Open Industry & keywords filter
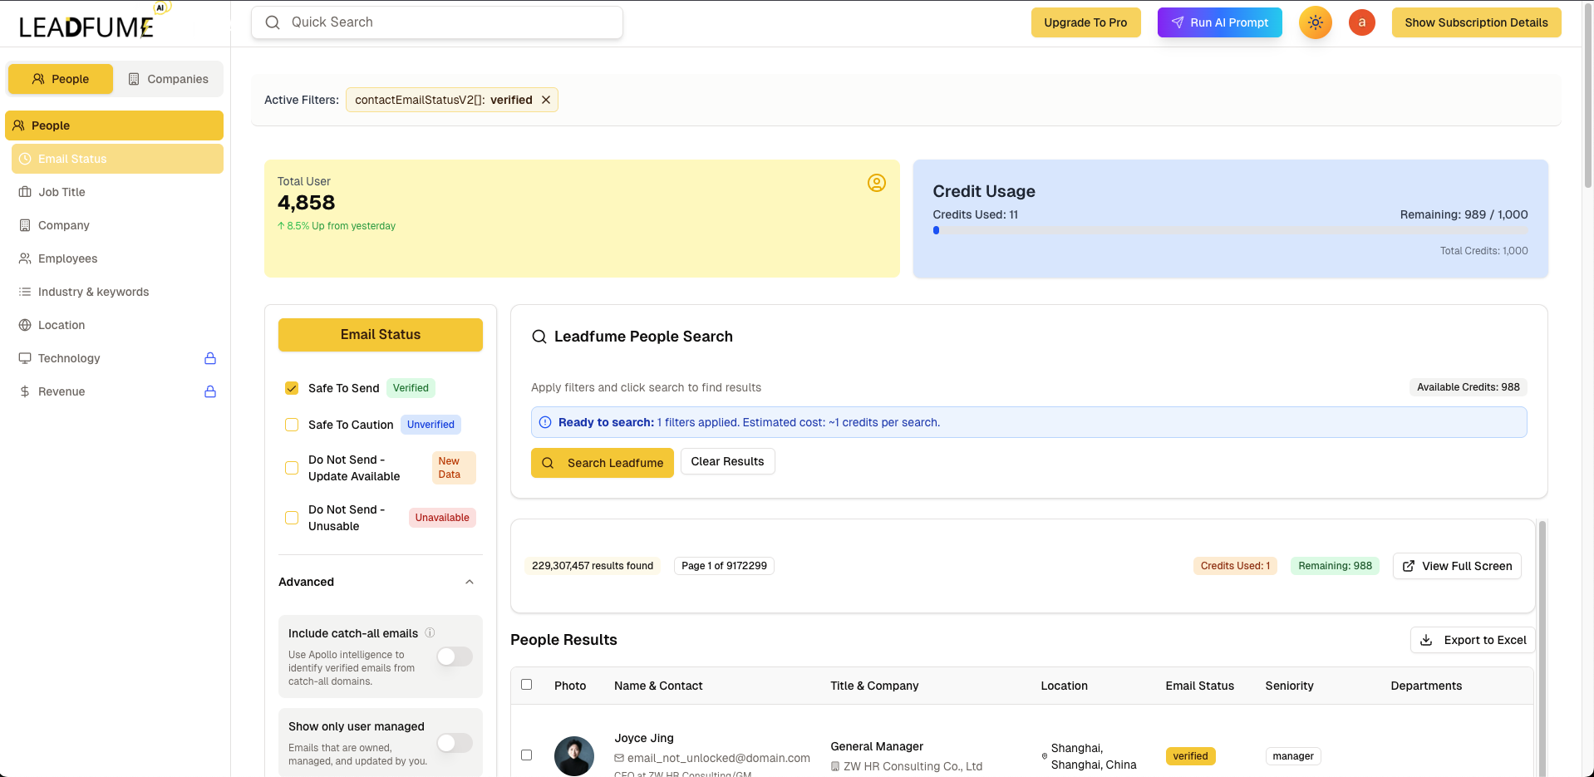 click(117, 292)
